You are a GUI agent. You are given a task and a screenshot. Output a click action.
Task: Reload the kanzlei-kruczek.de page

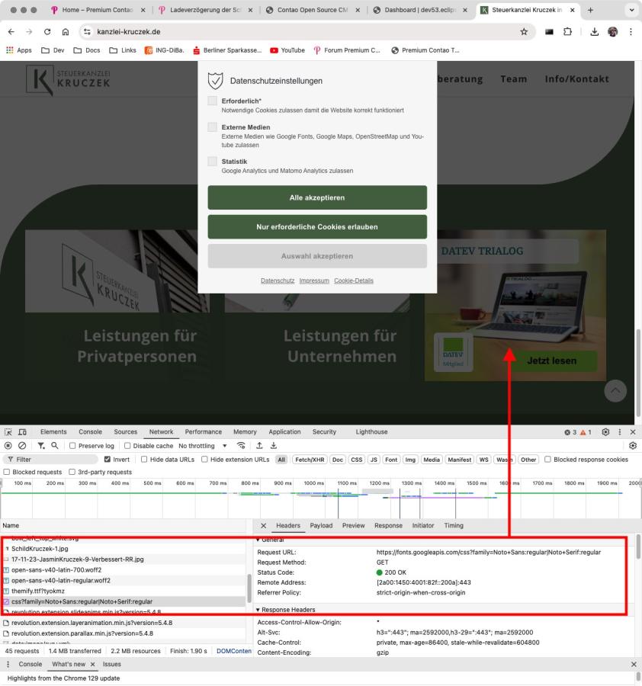tap(47, 31)
